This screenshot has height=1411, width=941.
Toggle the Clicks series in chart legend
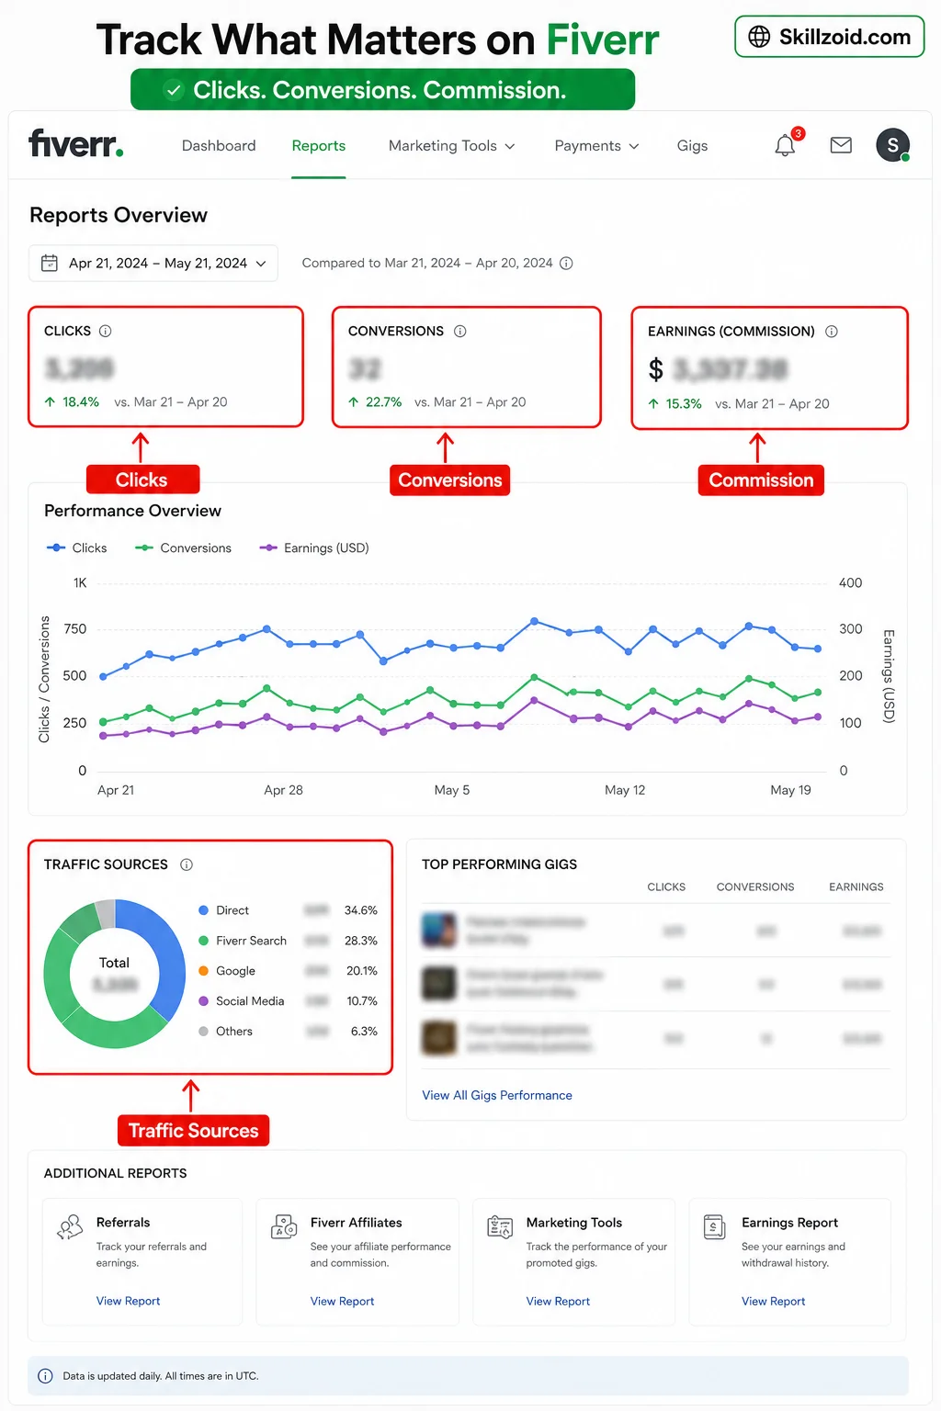[x=77, y=547]
